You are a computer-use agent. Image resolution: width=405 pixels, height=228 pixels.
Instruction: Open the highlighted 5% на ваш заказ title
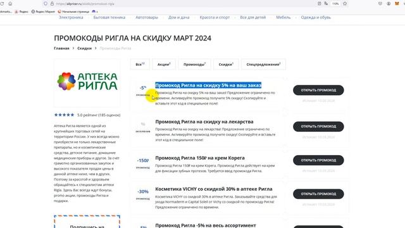[x=208, y=85]
